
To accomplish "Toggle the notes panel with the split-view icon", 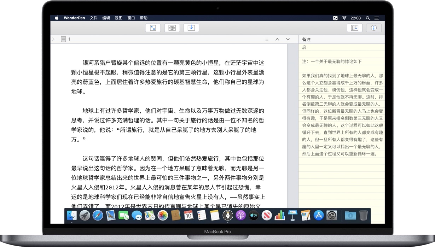I will 355,28.
